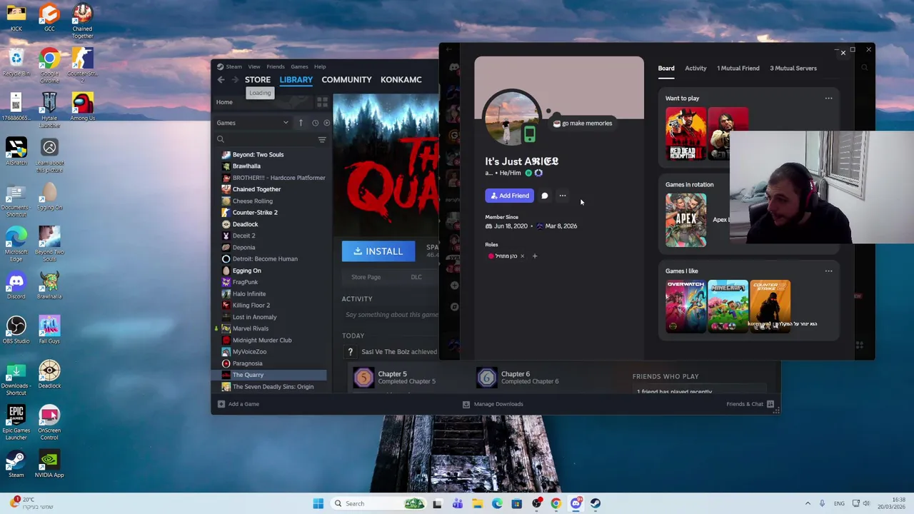The image size is (914, 514).
Task: Open the View menu in Steam
Action: click(x=254, y=66)
